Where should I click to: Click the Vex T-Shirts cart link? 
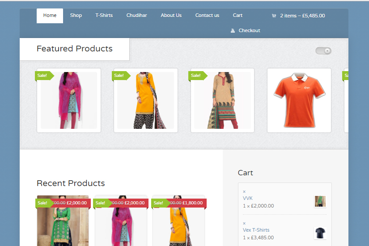click(x=256, y=230)
